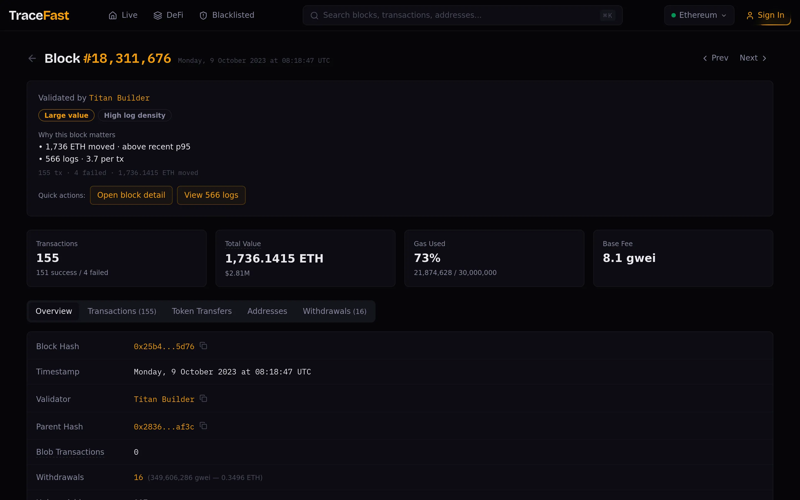Click the Prev left chevron icon
This screenshot has height=500, width=800.
[705, 58]
